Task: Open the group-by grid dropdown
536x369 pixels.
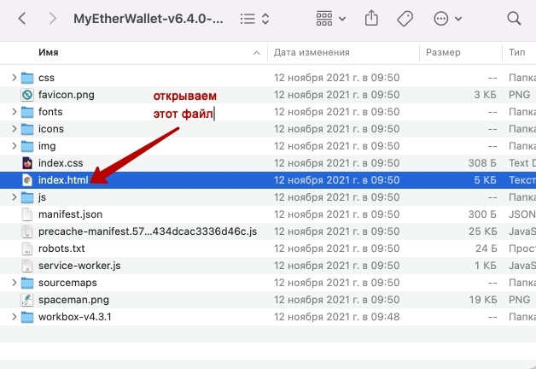Action: (x=330, y=19)
